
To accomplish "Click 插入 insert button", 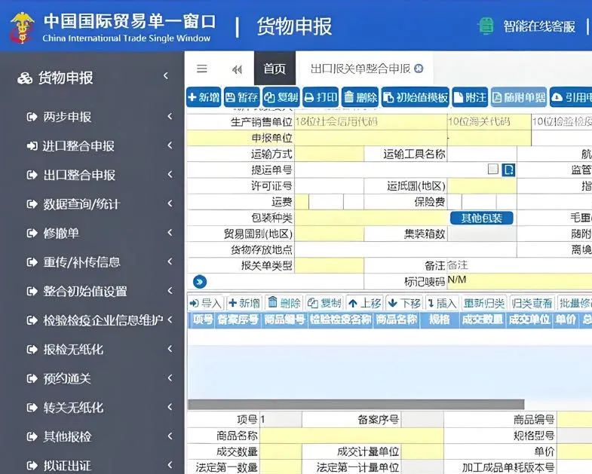I will point(442,303).
